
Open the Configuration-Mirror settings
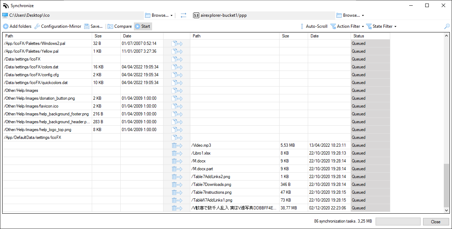(x=36, y=26)
